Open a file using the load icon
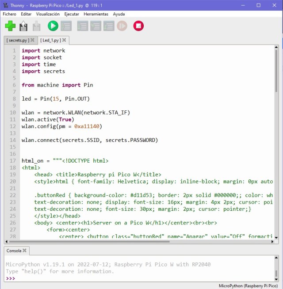283x289 pixels. (x=23, y=26)
